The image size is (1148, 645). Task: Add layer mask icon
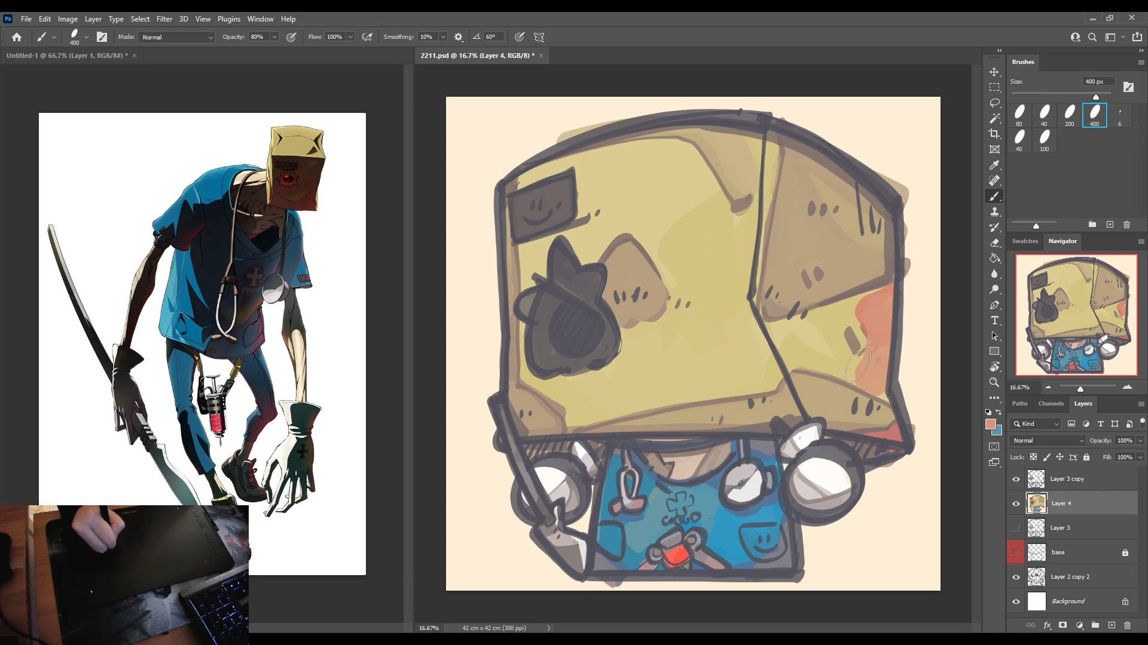click(1062, 625)
